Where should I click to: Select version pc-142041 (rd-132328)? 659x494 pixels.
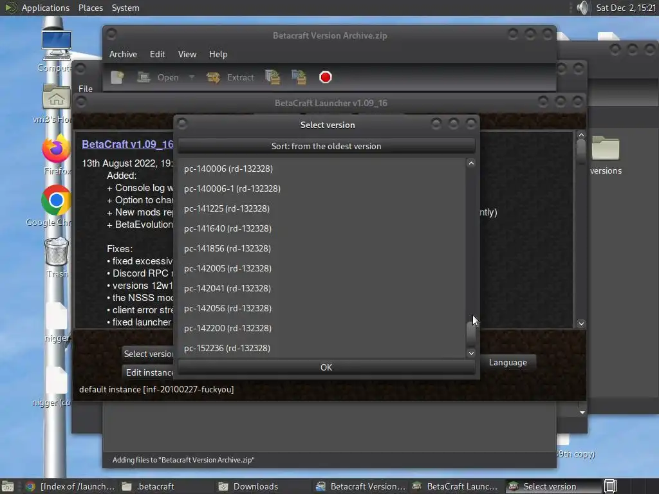pyautogui.click(x=322, y=288)
